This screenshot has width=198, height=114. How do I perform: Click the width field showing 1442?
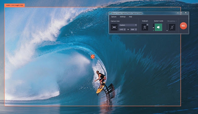pos(122,29)
